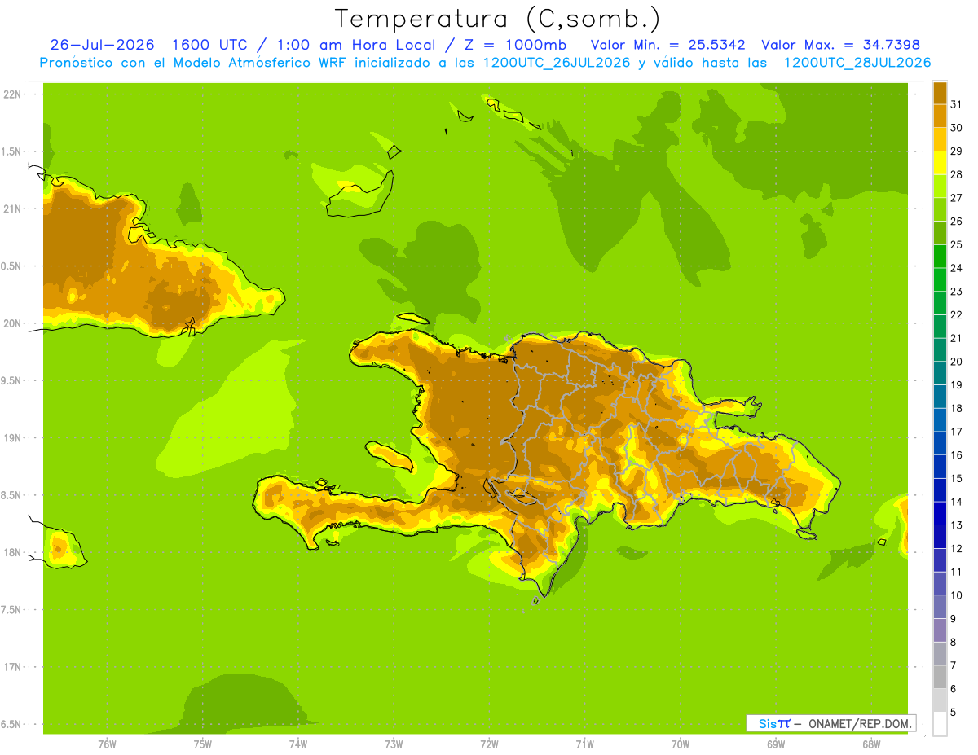Click legend value "28" on the color scale

click(x=957, y=174)
